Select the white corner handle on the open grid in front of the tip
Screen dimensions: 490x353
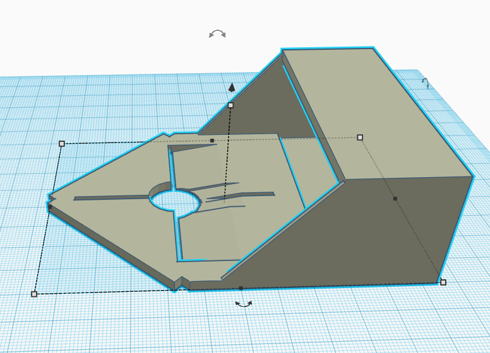click(x=34, y=294)
